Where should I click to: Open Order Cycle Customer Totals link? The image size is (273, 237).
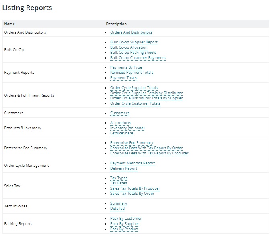point(135,103)
